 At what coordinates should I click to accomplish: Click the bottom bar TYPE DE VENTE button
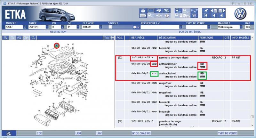[228, 133]
